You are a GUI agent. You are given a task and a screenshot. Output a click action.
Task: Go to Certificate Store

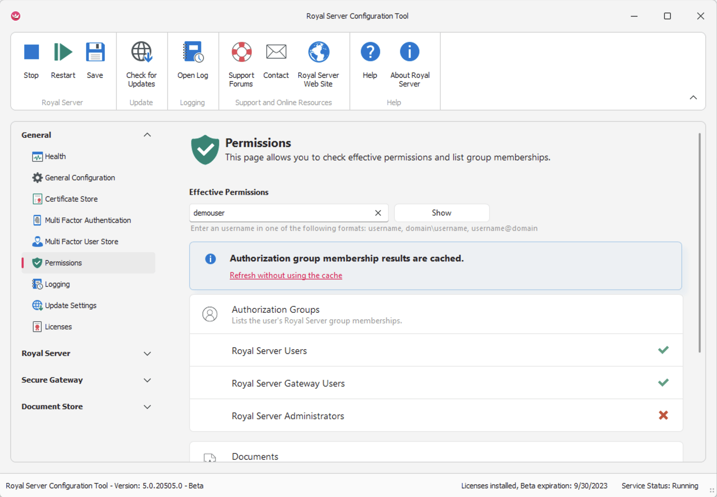(x=88, y=199)
